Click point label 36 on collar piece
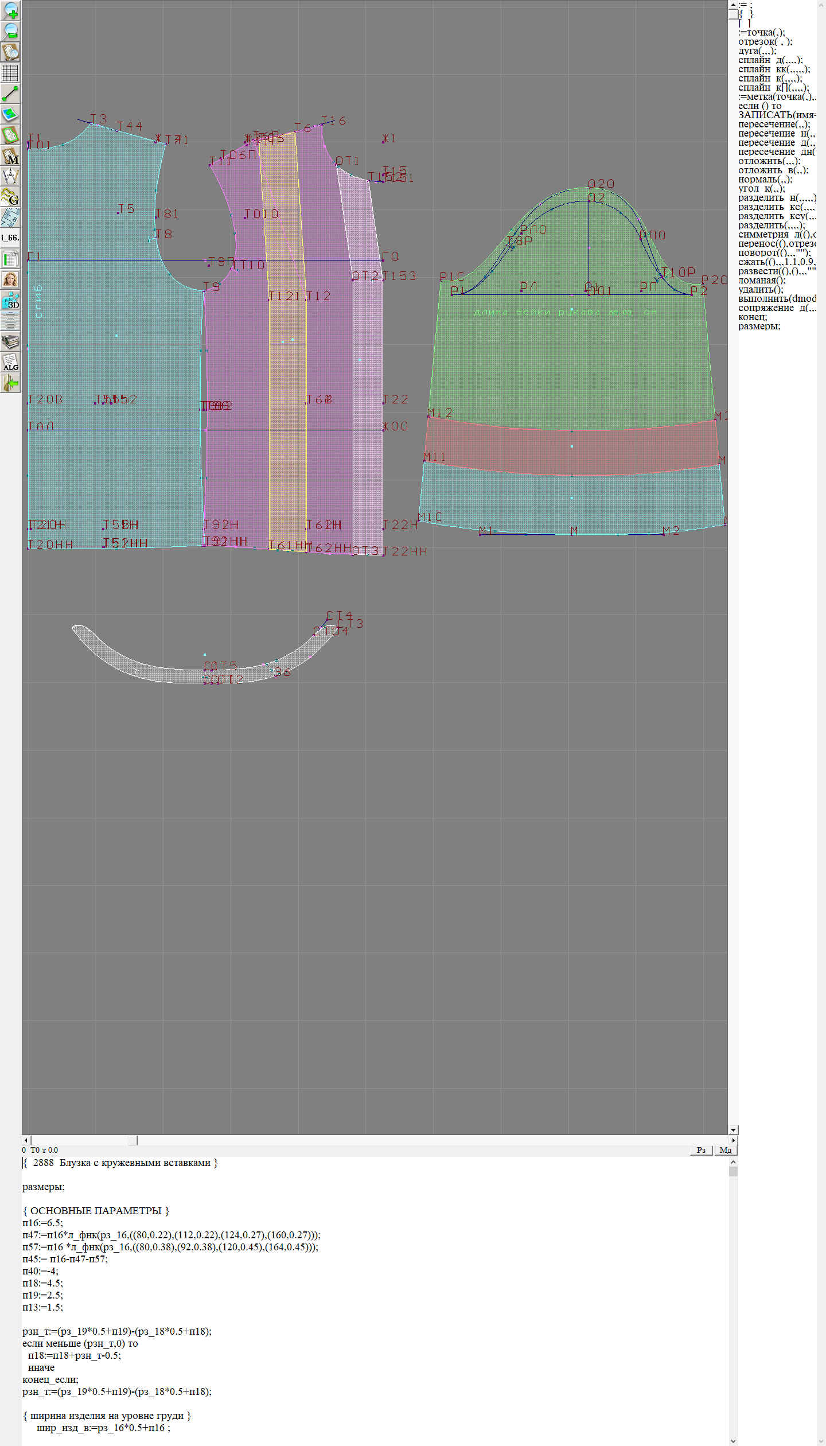The width and height of the screenshot is (826, 1446). [x=283, y=671]
